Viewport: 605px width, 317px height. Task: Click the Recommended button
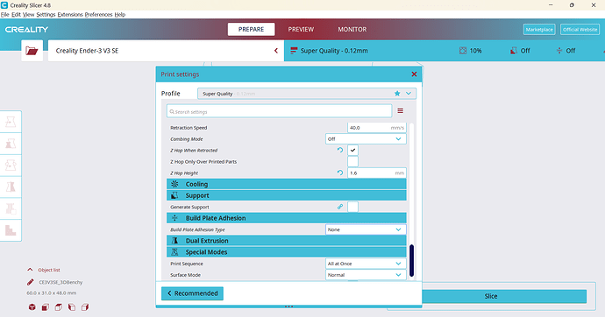(192, 293)
